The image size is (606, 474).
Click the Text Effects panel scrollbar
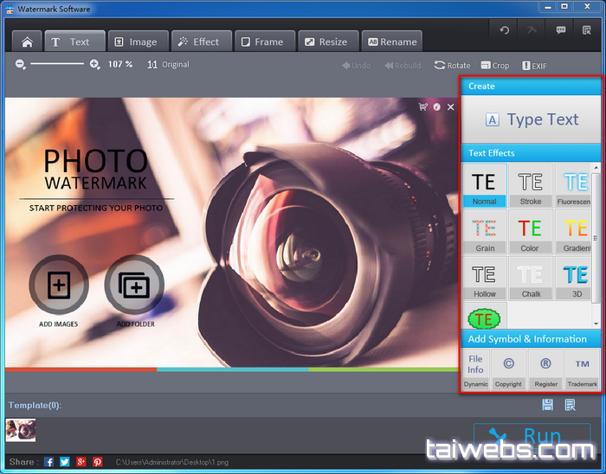596,234
